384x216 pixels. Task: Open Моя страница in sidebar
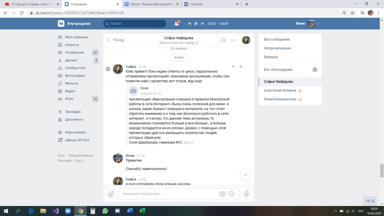pos(76,37)
